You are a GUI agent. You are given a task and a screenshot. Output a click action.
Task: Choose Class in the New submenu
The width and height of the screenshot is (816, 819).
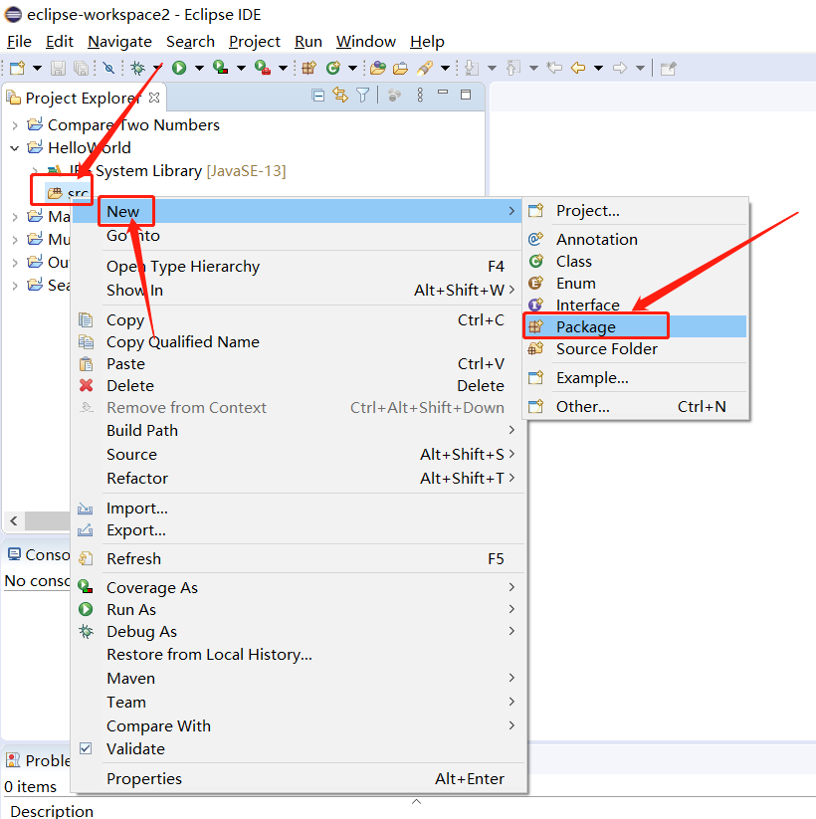point(635,261)
